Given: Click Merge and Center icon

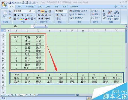Looking at the screenshot, I should [x=50, y=15].
